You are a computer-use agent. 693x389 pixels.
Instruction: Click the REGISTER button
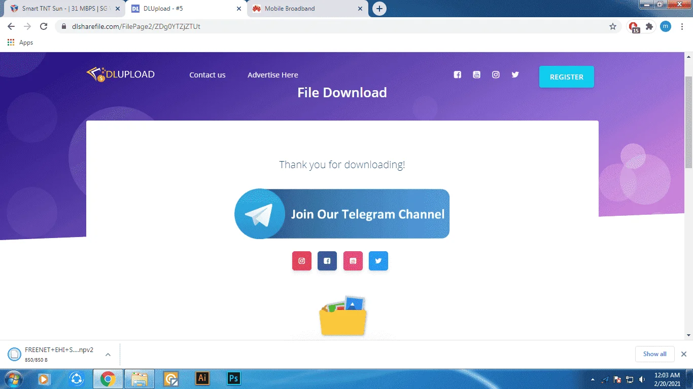(566, 77)
